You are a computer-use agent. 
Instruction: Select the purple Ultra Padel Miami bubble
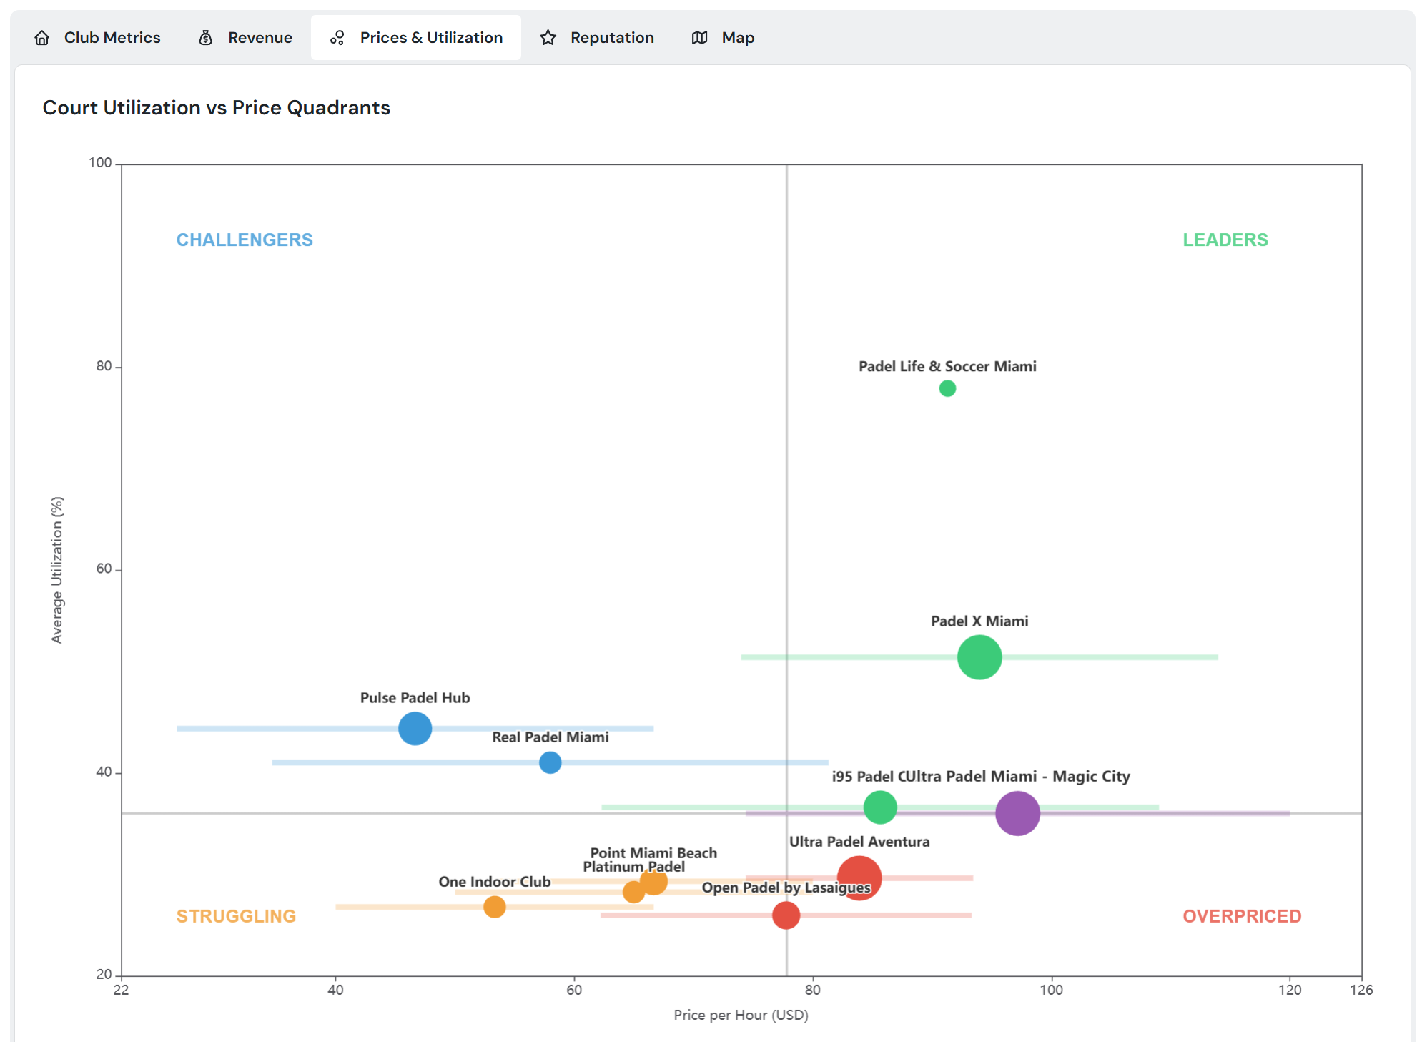[1017, 812]
